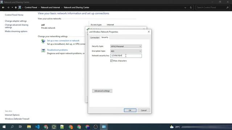Open Control Panel taskbar window icon
This screenshot has height=130, width=232.
click(x=104, y=127)
